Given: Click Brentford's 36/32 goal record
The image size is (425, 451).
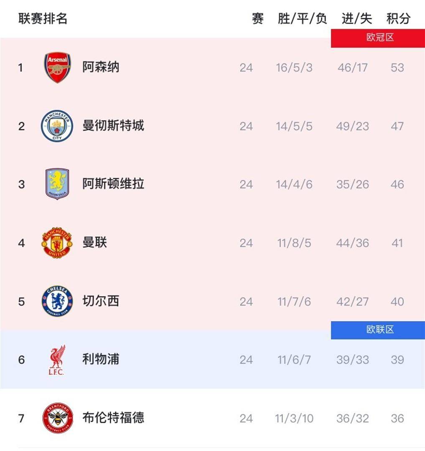Looking at the screenshot, I should [x=353, y=418].
